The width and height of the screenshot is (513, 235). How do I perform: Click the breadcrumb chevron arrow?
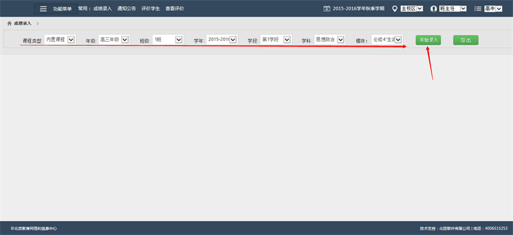(38, 24)
